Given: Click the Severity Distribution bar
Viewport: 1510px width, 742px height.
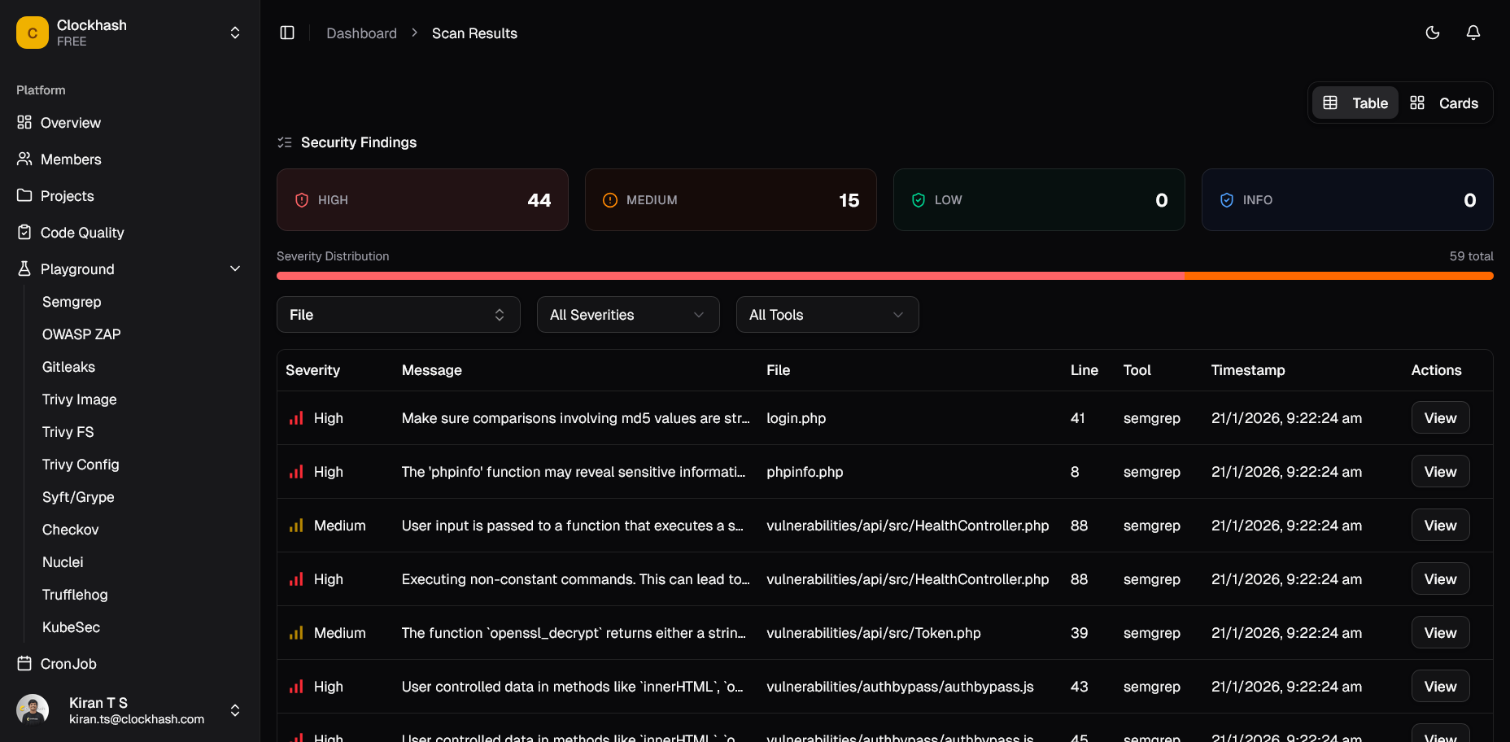Looking at the screenshot, I should 884,276.
